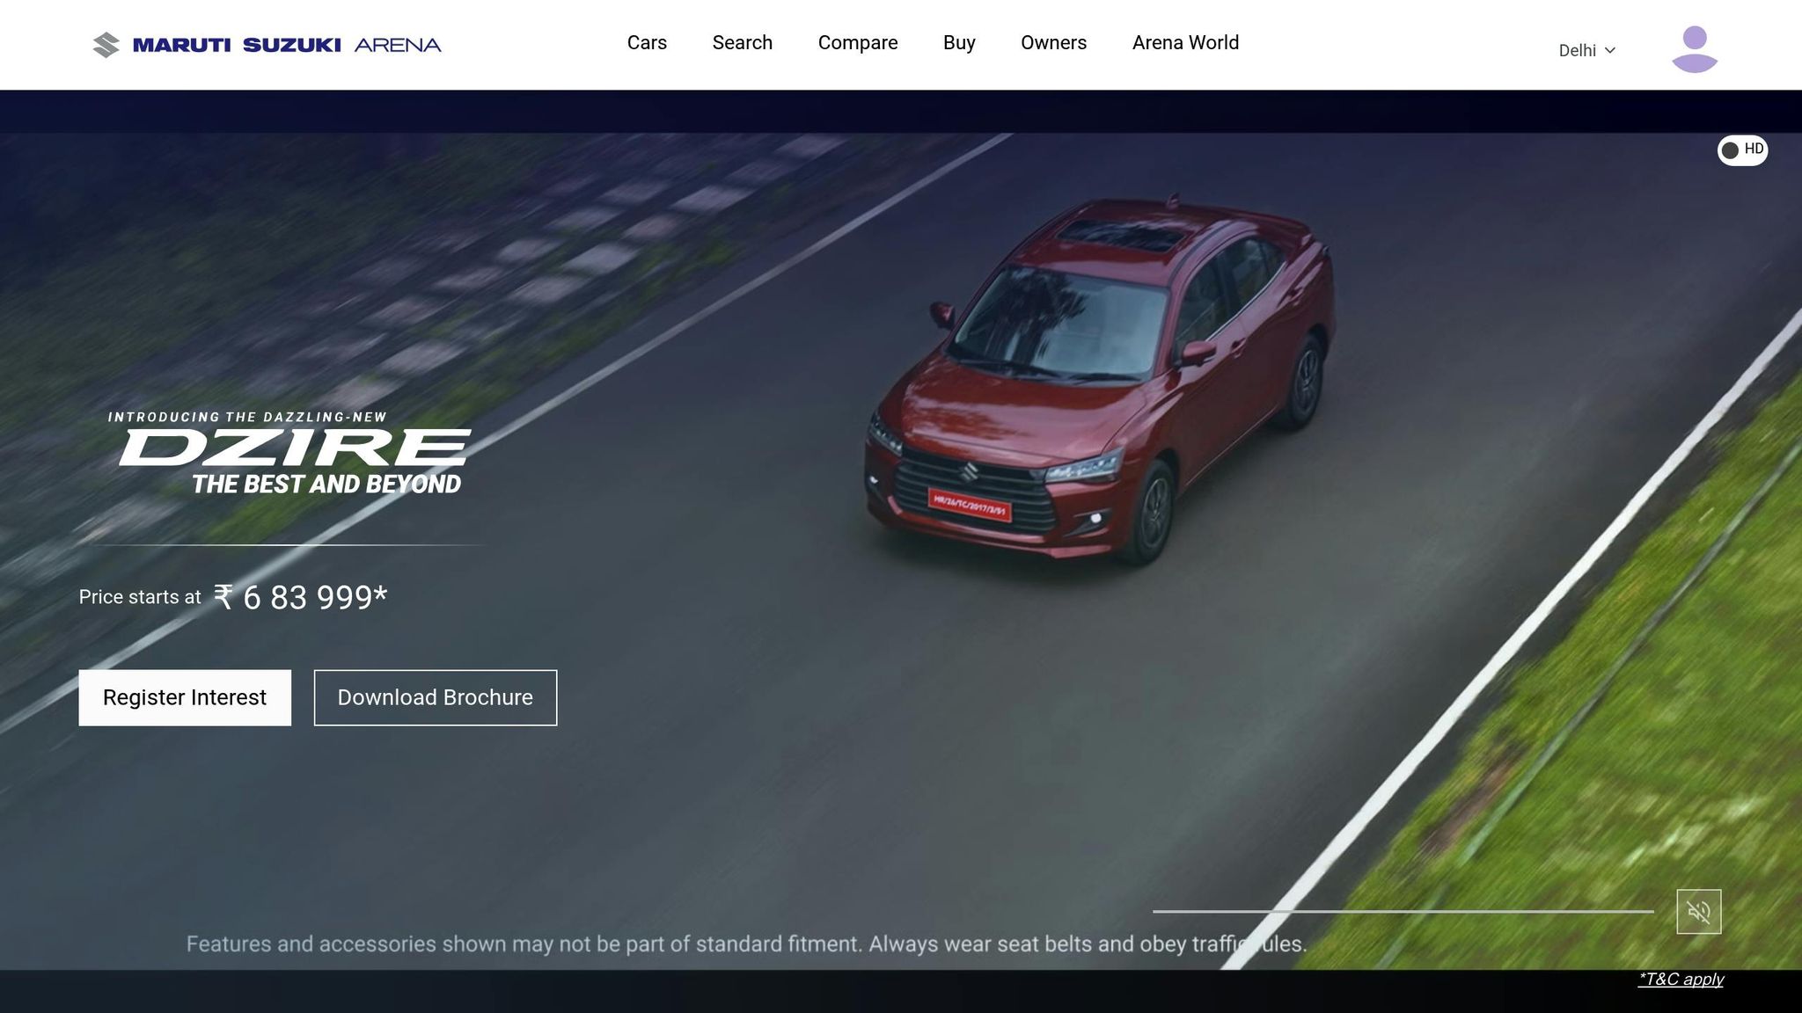This screenshot has height=1013, width=1802.
Task: Click the Suzuki 'S' emblem in the logo
Action: coord(105,42)
